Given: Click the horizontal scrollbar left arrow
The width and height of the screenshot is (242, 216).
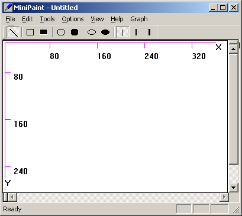Looking at the screenshot, I should (x=12, y=197).
